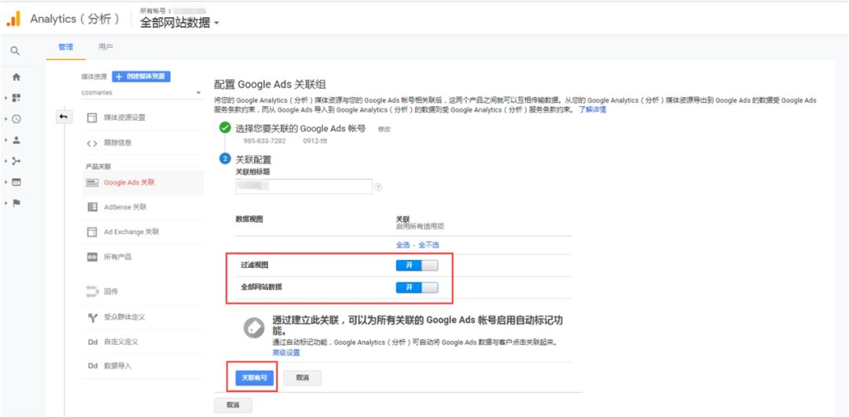Expand the Conversions section arrow in sidebar

tap(6, 203)
